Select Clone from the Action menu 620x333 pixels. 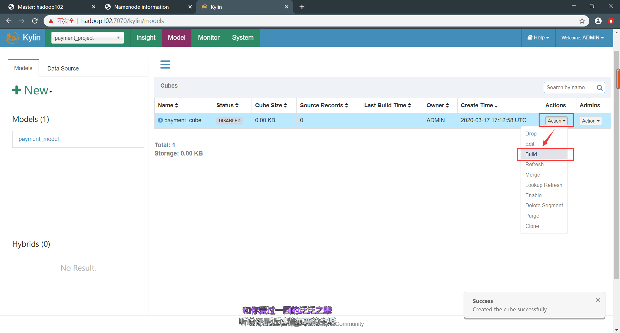tap(544, 226)
